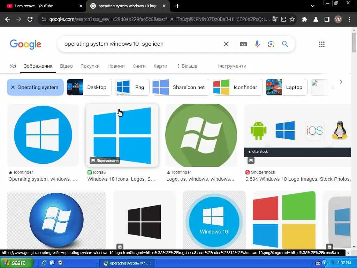Expand the Більше menu

click(x=187, y=66)
